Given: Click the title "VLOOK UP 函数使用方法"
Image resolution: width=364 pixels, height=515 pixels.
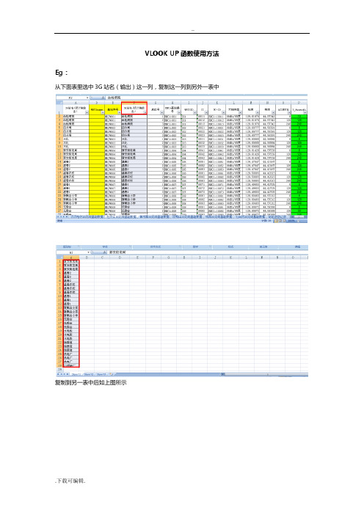Looking at the screenshot, I should tap(182, 54).
